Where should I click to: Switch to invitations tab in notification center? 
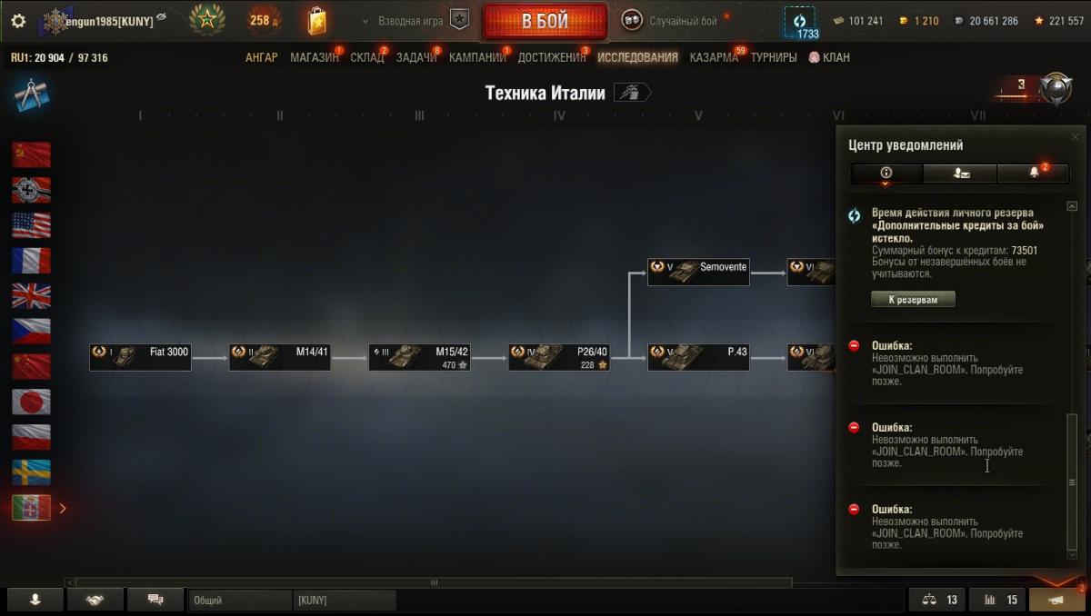tap(960, 173)
